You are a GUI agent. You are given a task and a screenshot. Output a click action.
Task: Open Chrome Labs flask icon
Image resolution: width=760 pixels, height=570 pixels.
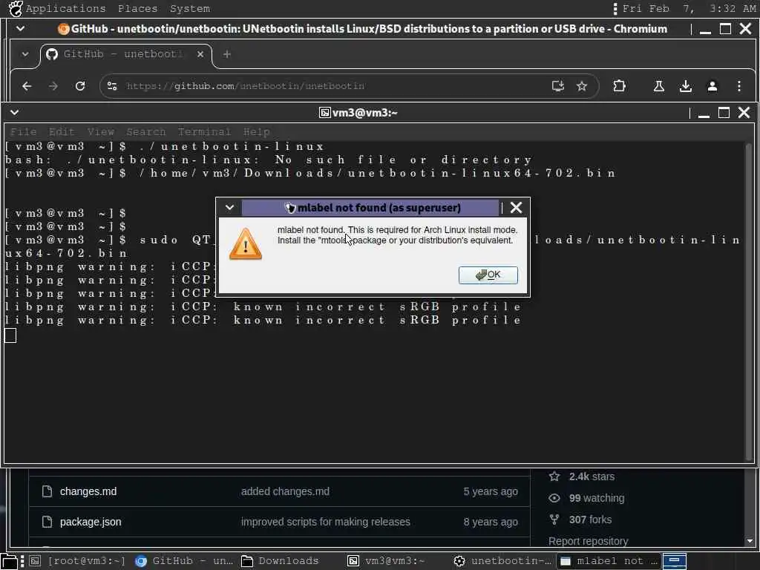659,86
